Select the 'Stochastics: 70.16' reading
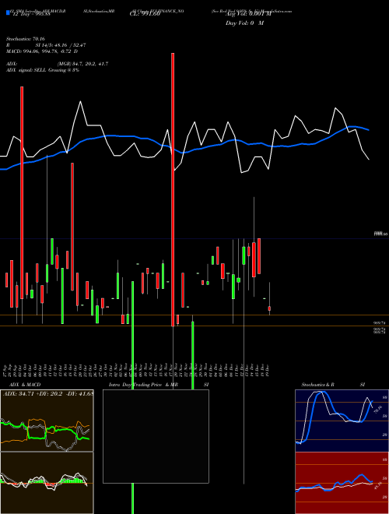The image size is (389, 514). point(26,39)
